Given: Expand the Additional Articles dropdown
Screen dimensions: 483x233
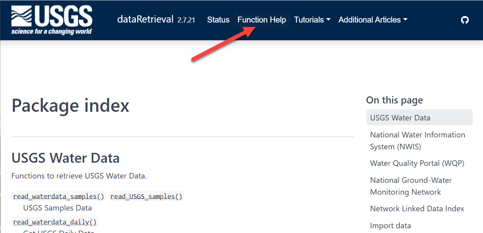Looking at the screenshot, I should point(373,20).
